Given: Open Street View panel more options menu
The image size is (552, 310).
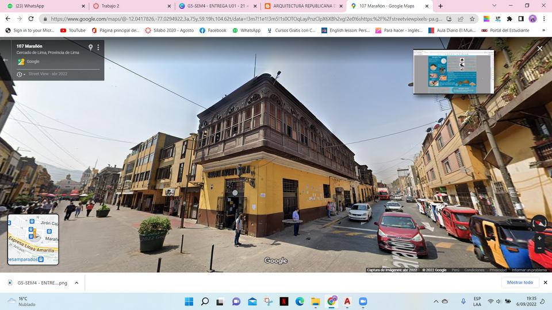Looking at the screenshot, I should click(98, 47).
